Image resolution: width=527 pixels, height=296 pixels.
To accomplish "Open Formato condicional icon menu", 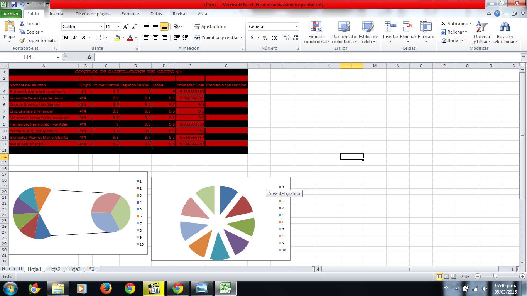I will [316, 27].
